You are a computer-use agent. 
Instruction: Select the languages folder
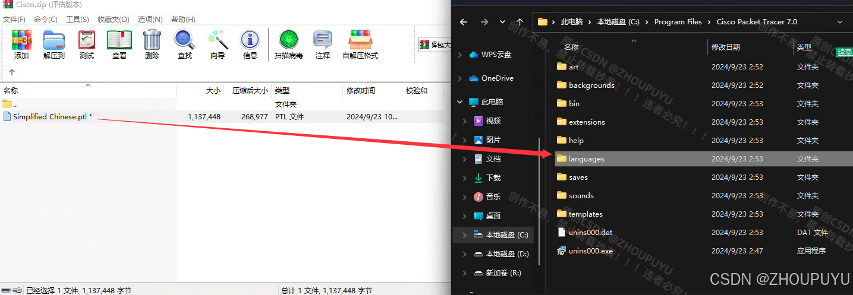[703, 159]
